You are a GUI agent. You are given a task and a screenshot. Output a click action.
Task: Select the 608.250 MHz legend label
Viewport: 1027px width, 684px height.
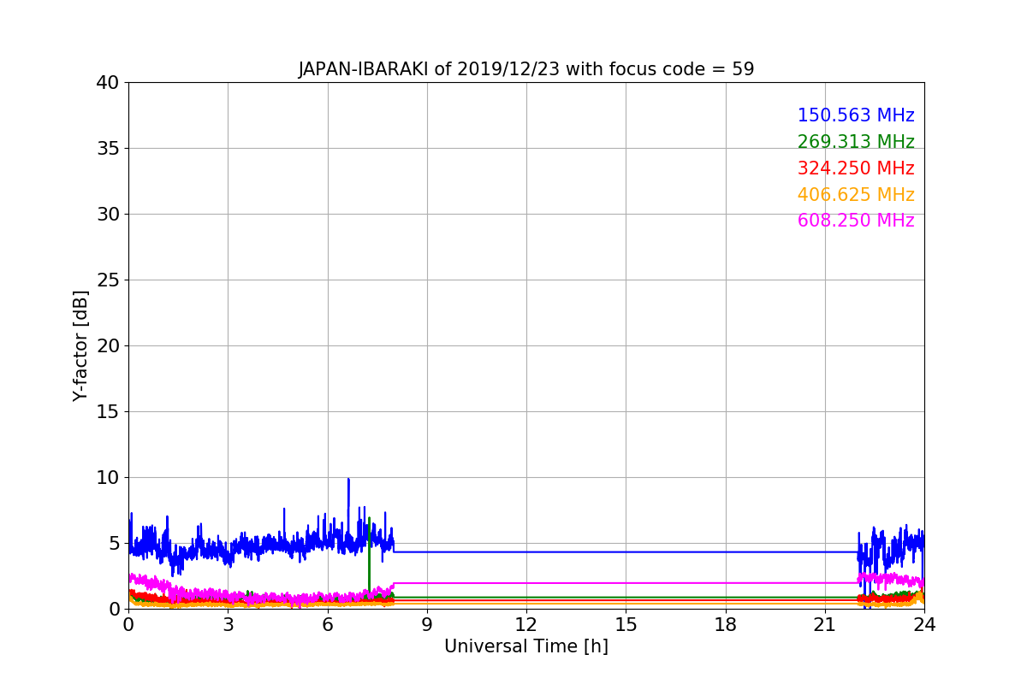(856, 221)
